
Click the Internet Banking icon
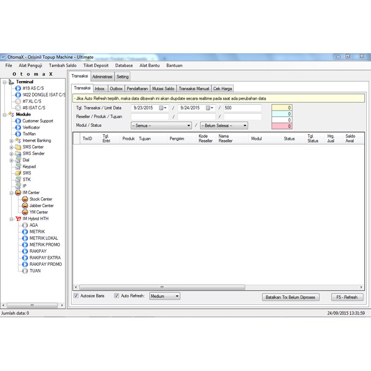tap(18, 140)
